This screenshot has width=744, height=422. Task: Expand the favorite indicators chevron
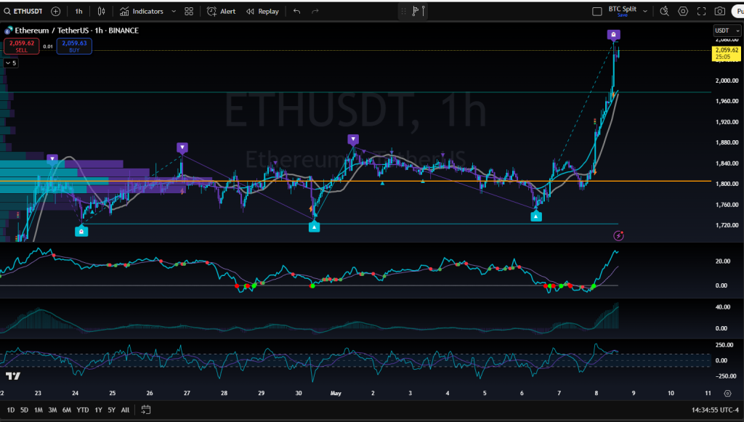tap(174, 12)
